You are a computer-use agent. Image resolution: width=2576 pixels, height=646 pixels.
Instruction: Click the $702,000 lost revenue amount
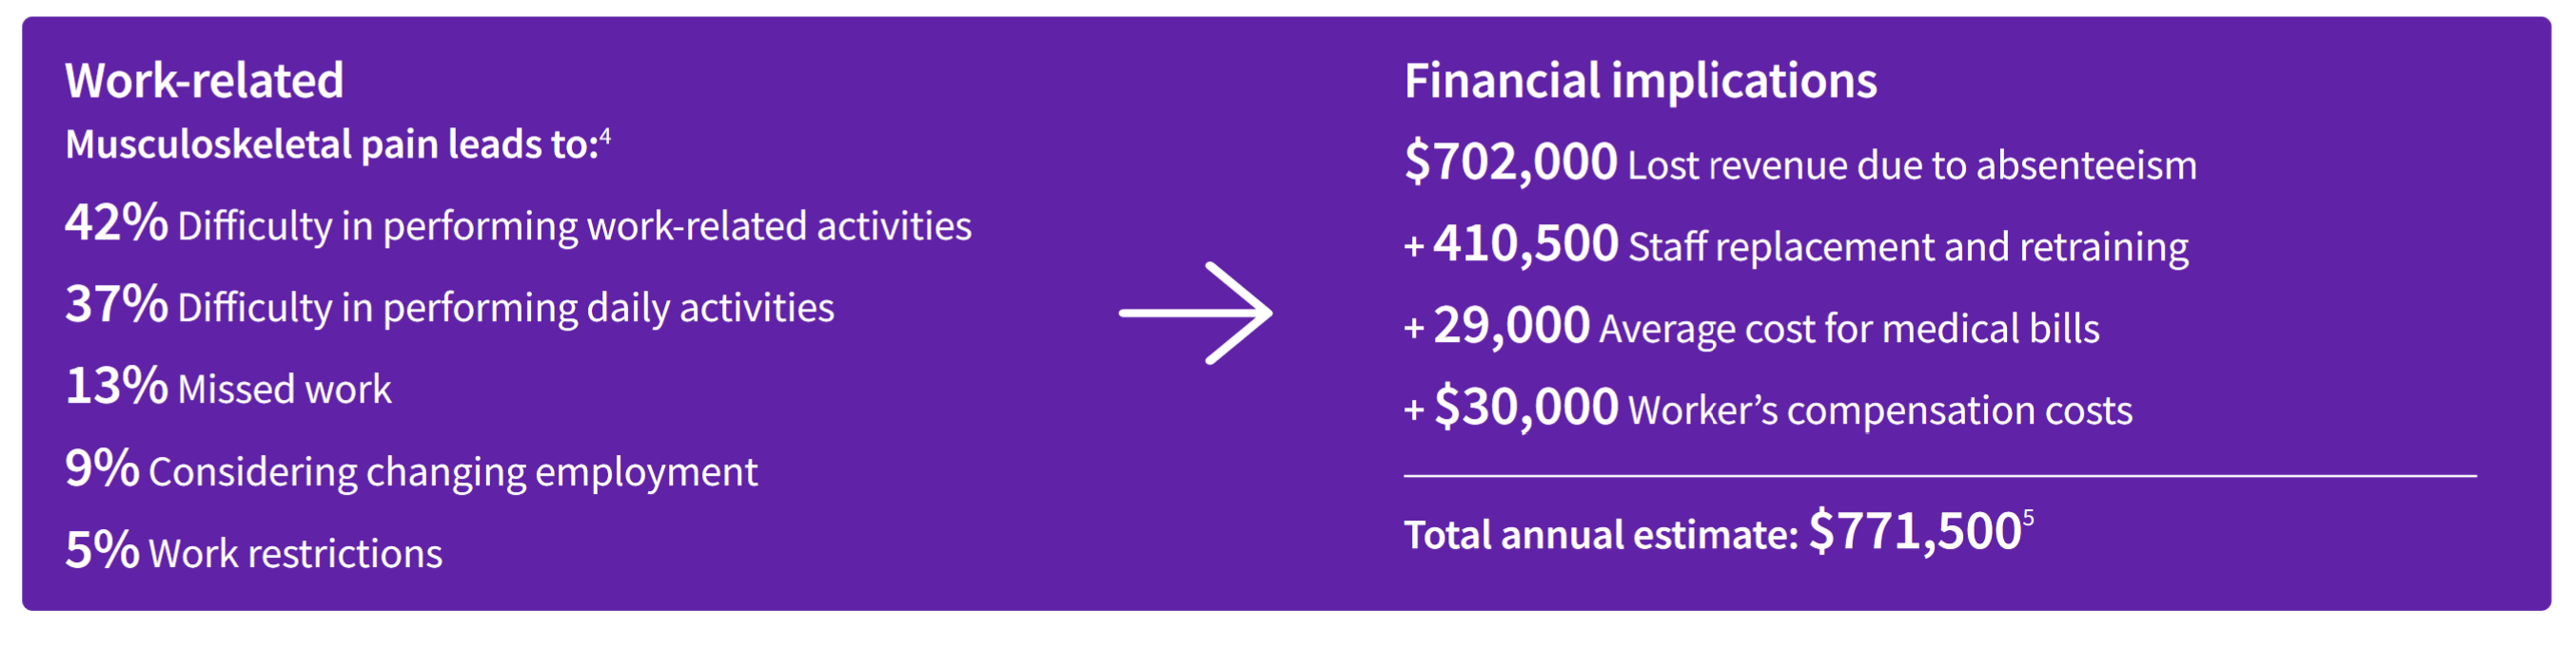coord(1510,162)
